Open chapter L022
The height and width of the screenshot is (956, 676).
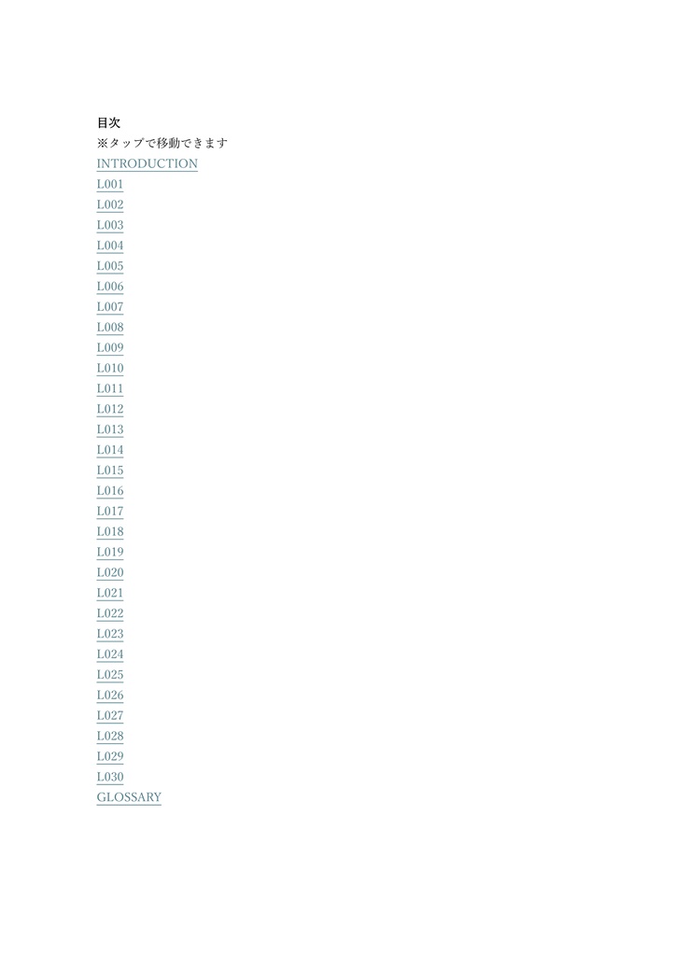[110, 613]
